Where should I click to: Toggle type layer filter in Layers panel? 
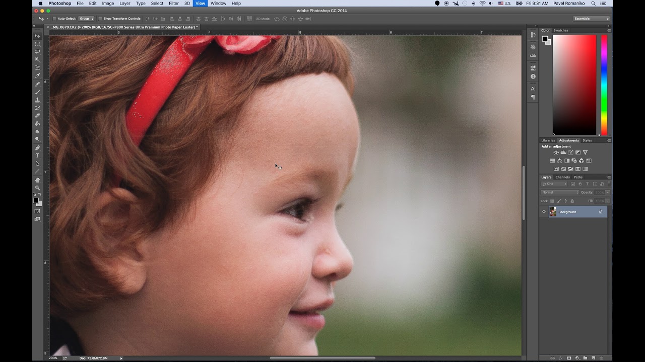[x=587, y=184]
